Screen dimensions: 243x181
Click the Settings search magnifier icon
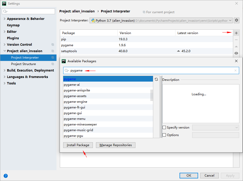click(x=5, y=11)
